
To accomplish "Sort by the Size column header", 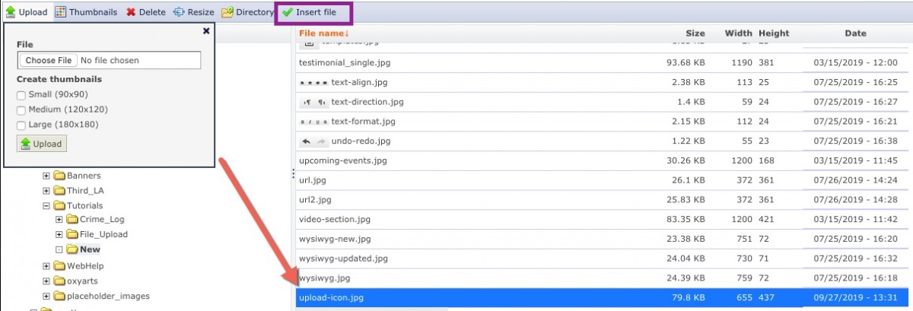I will [695, 33].
